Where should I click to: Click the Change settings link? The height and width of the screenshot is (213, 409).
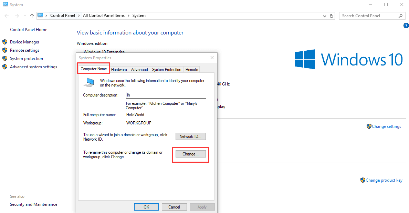pyautogui.click(x=386, y=126)
